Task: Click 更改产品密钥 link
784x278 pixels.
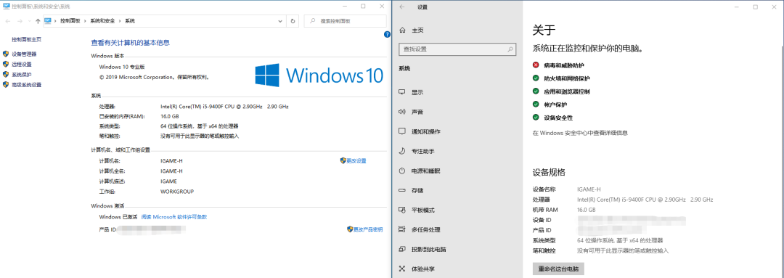Action: click(x=367, y=229)
